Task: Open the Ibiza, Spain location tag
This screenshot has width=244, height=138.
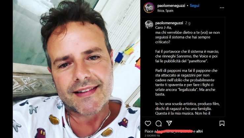Action: point(165,11)
